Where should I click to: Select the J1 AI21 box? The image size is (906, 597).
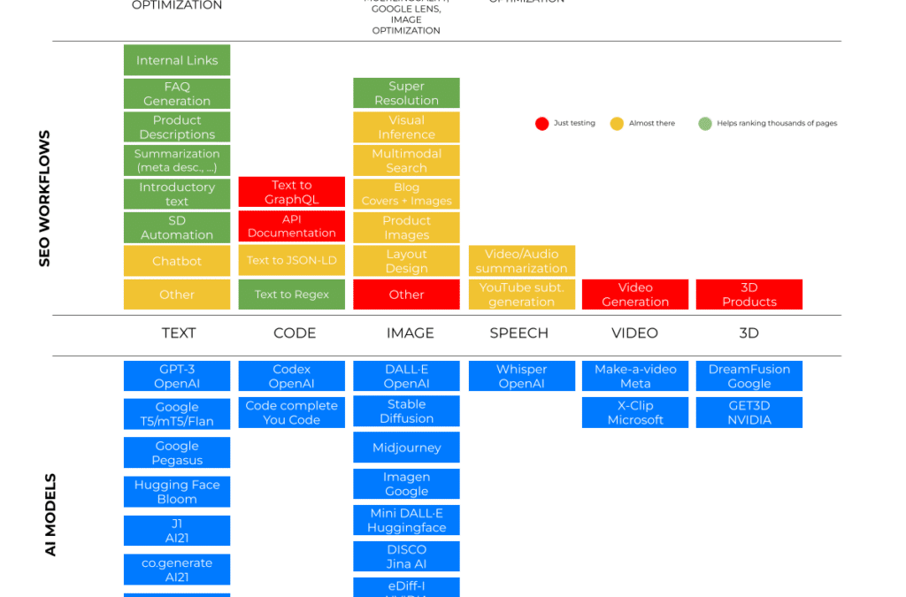click(x=177, y=531)
